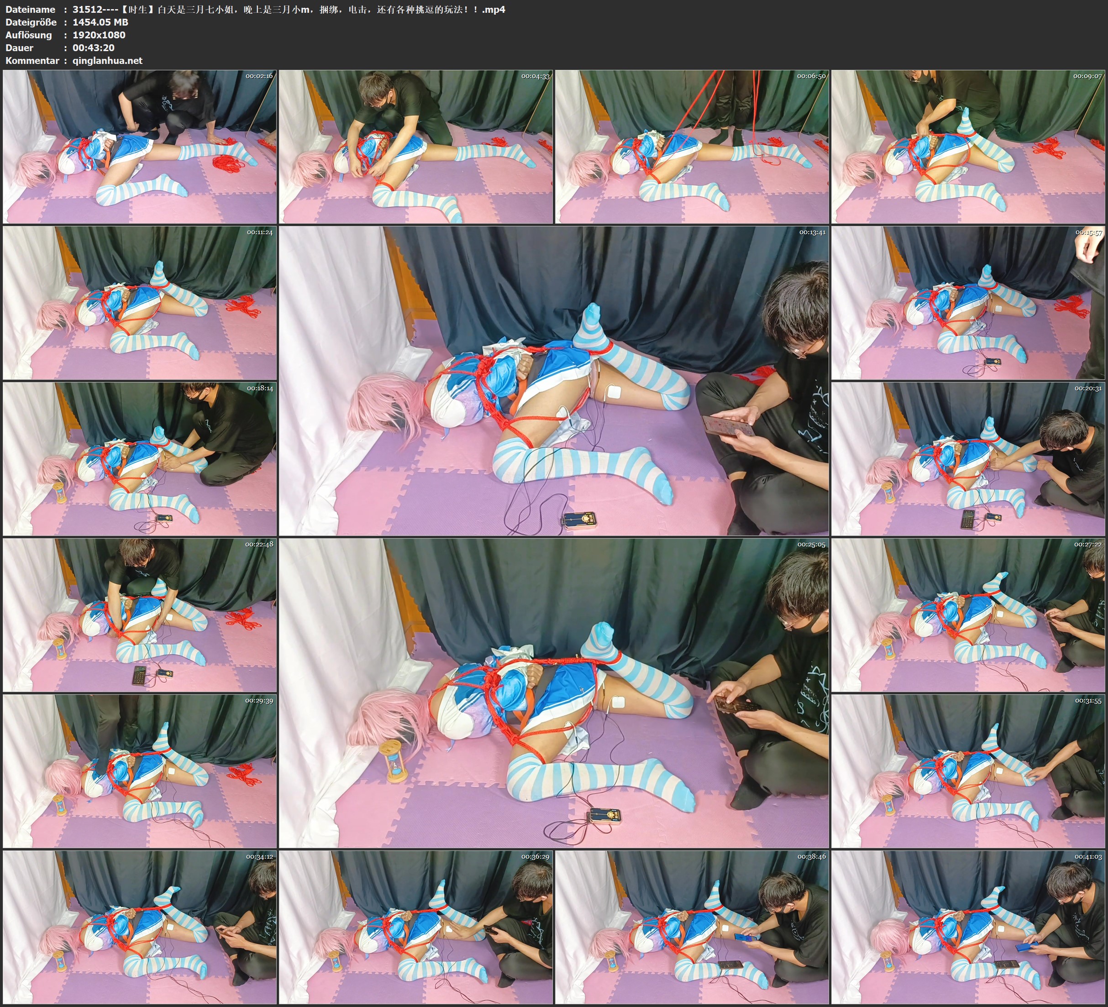Click the last thumbnail at 00:41:03
Image resolution: width=1108 pixels, height=1007 pixels.
click(x=968, y=927)
